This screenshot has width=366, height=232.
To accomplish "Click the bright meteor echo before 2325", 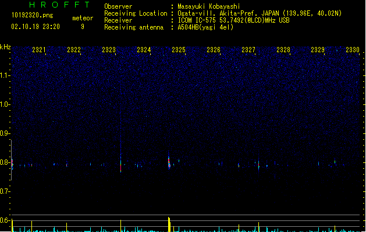I will (169, 162).
